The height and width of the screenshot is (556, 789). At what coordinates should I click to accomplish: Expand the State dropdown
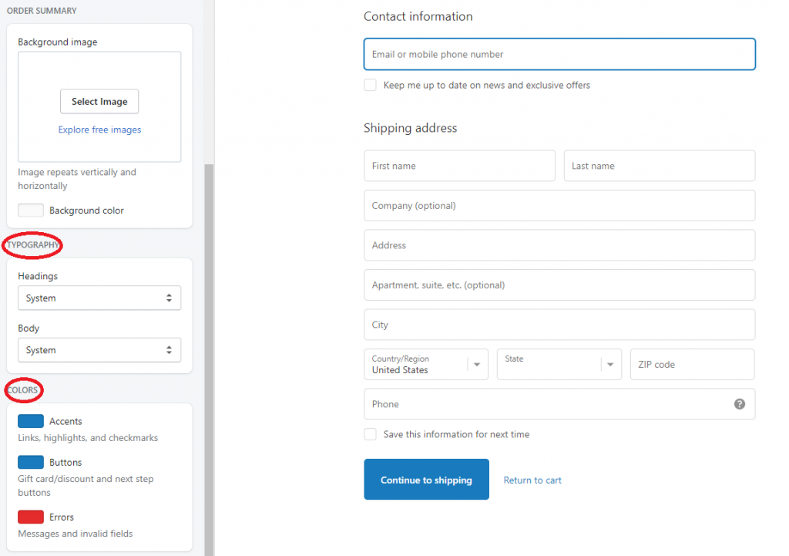559,364
